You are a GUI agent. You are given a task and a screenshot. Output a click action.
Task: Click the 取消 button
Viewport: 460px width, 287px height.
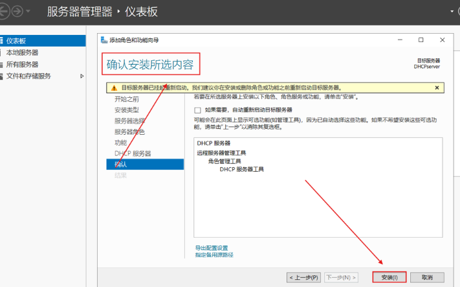[426, 277]
